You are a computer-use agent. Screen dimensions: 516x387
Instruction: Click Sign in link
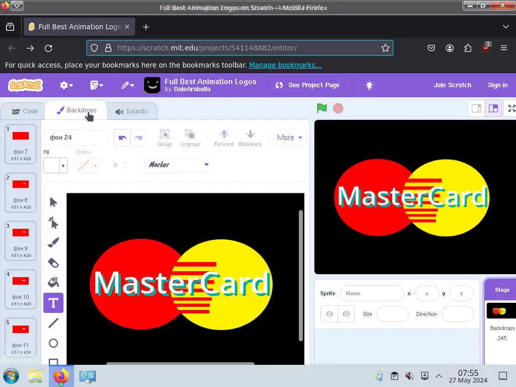[x=497, y=85]
